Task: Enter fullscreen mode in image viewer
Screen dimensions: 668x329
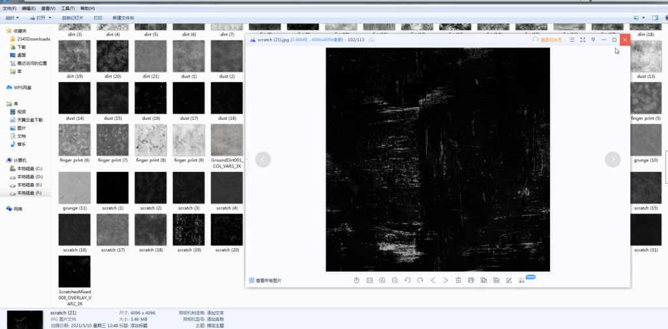Action: point(583,40)
